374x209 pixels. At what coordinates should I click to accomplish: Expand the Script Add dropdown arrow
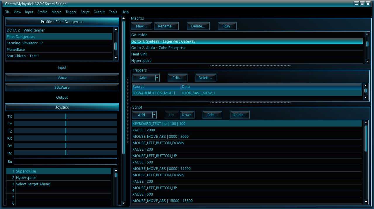tap(154, 115)
